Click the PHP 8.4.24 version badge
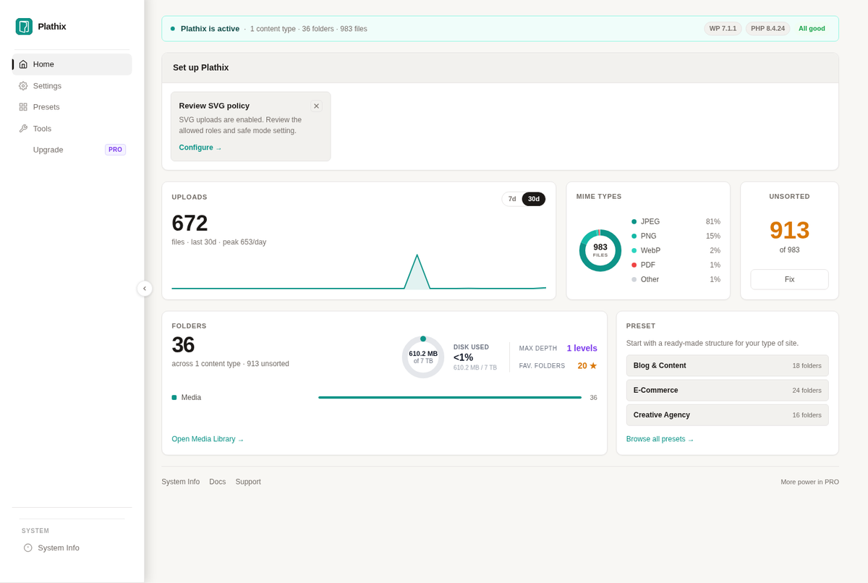 click(768, 29)
